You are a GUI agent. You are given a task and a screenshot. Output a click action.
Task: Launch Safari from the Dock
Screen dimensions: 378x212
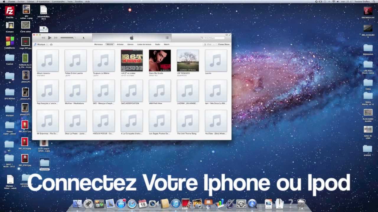coord(132,204)
